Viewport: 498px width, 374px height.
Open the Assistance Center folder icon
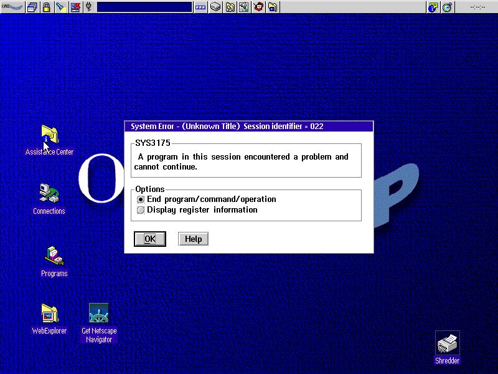pos(50,135)
